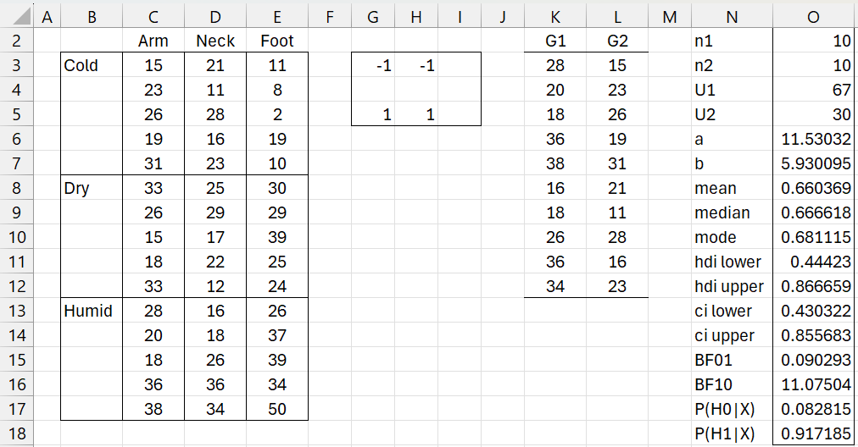Select column C header
The image size is (858, 447).
[153, 15]
